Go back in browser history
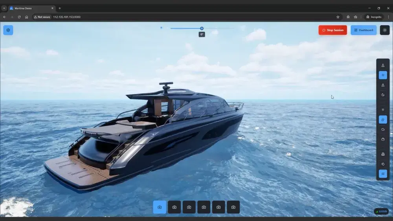Screen dimensions: 393x221 (4, 17)
